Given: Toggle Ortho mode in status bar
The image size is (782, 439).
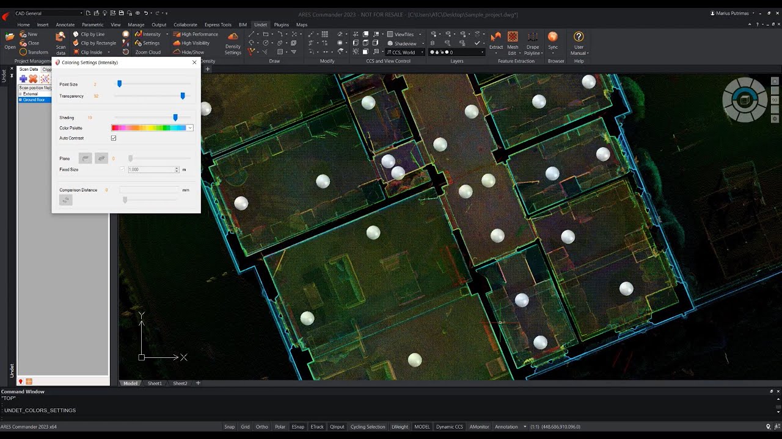Looking at the screenshot, I should point(262,427).
